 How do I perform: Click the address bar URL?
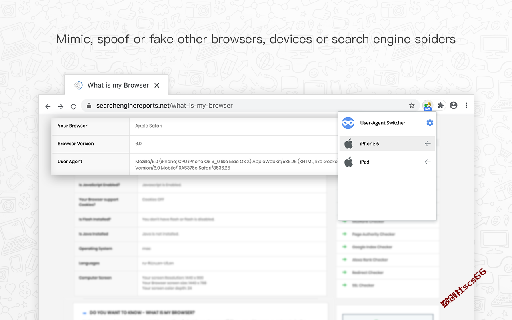coord(164,106)
